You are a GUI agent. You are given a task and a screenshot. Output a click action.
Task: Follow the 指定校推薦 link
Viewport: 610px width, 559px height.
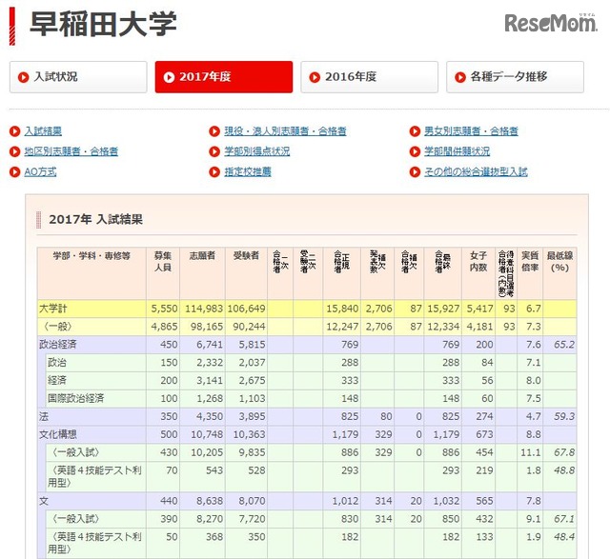click(x=248, y=171)
